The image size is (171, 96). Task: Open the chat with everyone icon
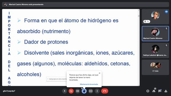coord(160,91)
